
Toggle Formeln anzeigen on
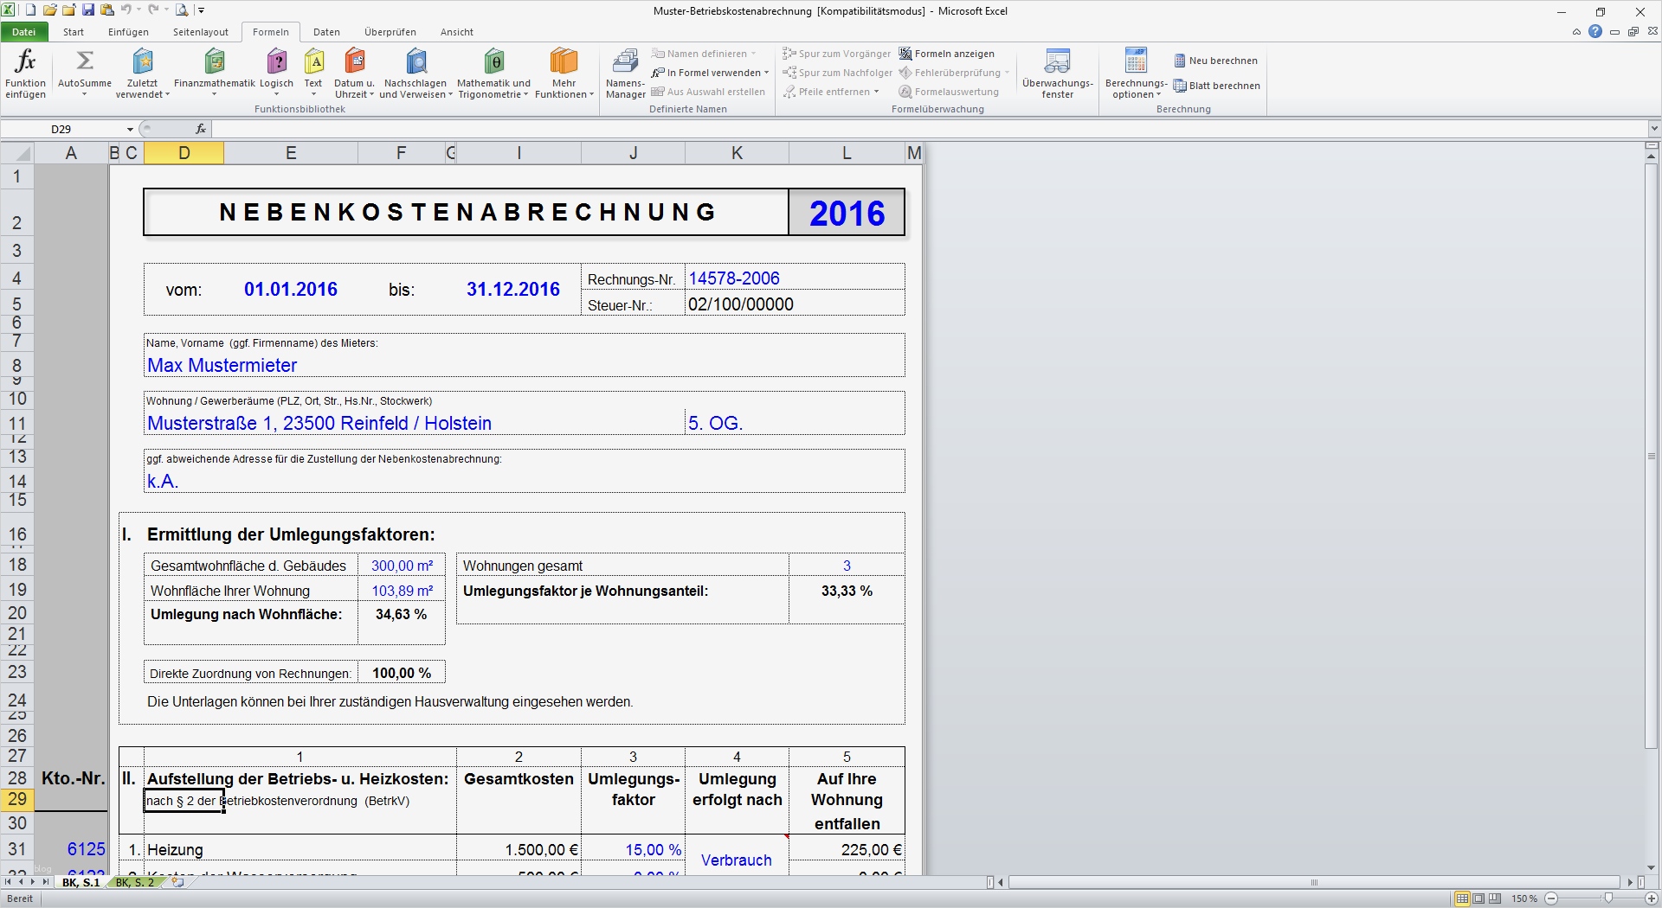pos(949,53)
